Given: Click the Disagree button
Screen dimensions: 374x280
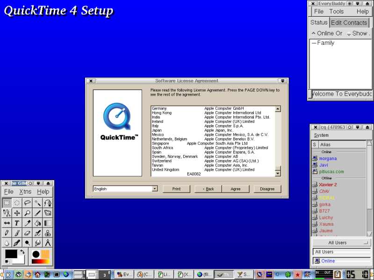Looking at the screenshot, I should pos(267,189).
